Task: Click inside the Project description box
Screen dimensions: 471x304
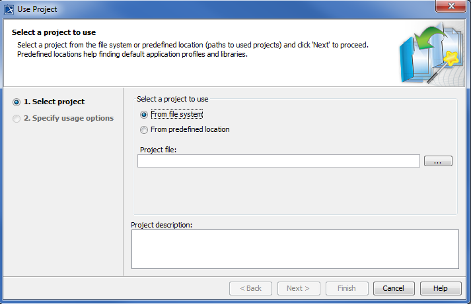Action: [295, 249]
